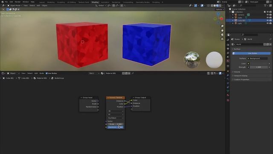This screenshot has width=273, height=154.
Task: Open the File menu
Action: 6,2
